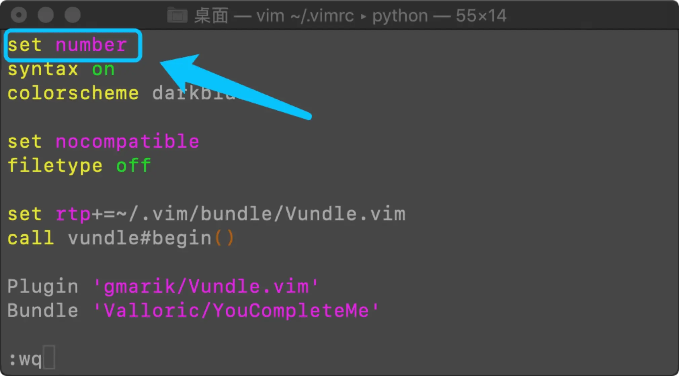
Task: Click the window title text 'vim ~/.vimrc'
Action: 305,16
